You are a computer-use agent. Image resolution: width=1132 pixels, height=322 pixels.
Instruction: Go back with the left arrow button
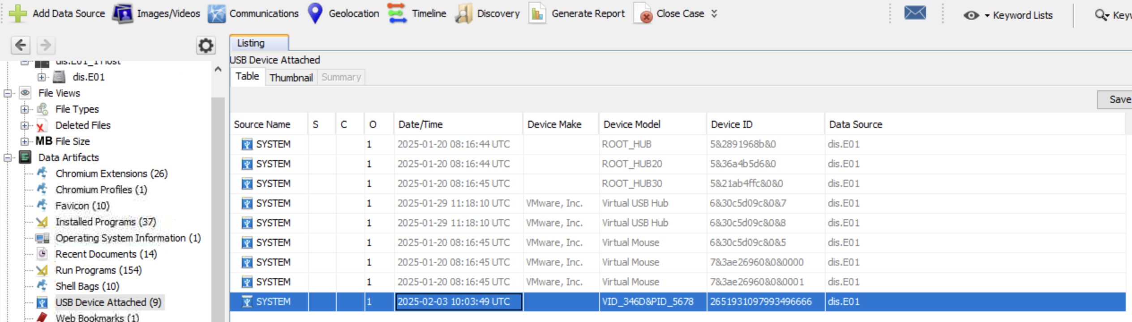coord(21,45)
